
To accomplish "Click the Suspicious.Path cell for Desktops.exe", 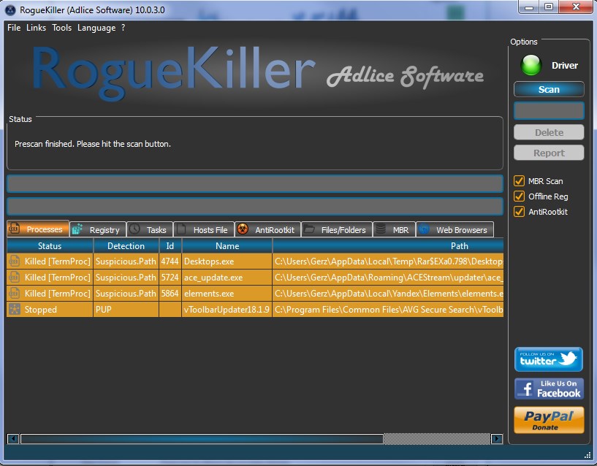I will 126,261.
